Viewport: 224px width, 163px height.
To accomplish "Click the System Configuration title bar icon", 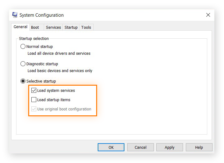I will point(15,15).
